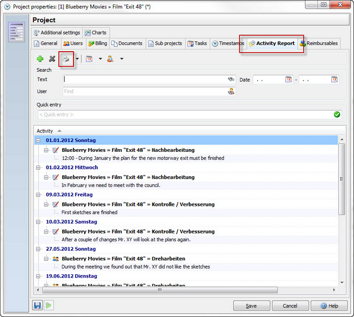Select the Activity Report tab

point(272,43)
